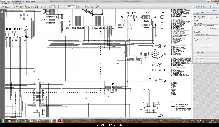Switch to the Comment pane
Screen dimensions: 219x127
click(213, 7)
